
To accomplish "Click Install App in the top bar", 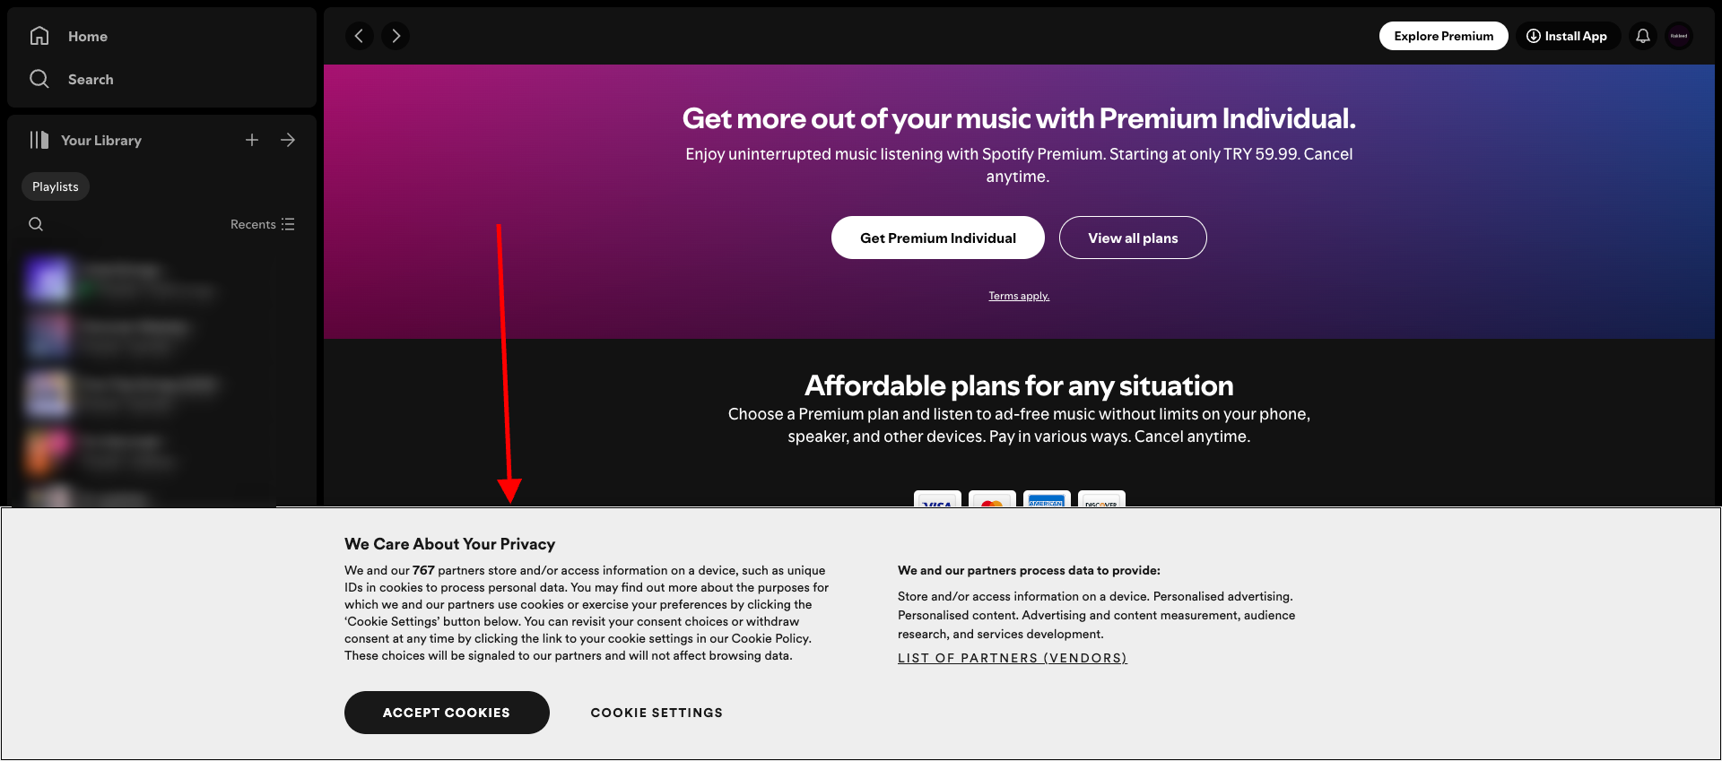I will click(x=1568, y=36).
